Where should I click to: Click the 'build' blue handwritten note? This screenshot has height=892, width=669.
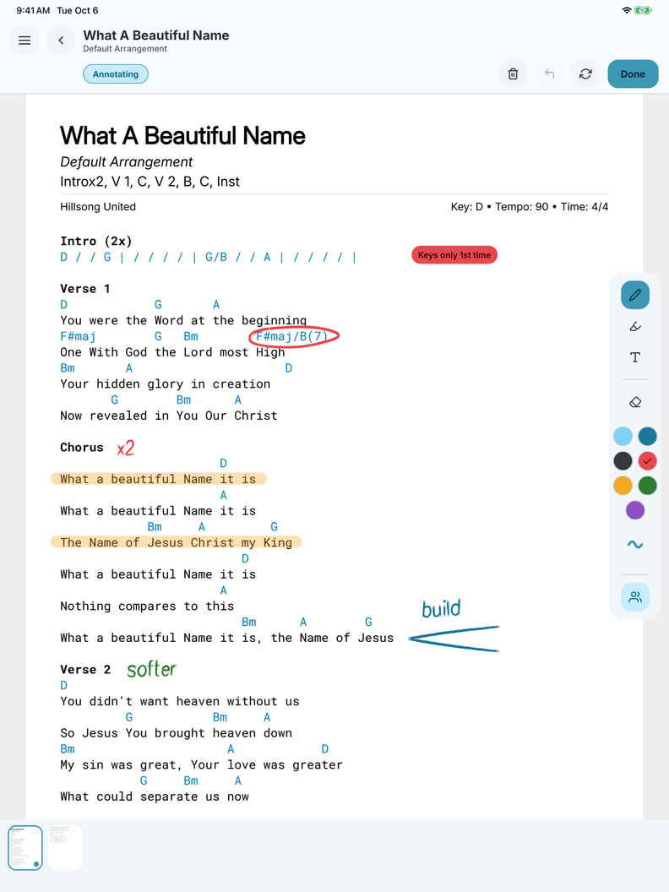pyautogui.click(x=442, y=609)
